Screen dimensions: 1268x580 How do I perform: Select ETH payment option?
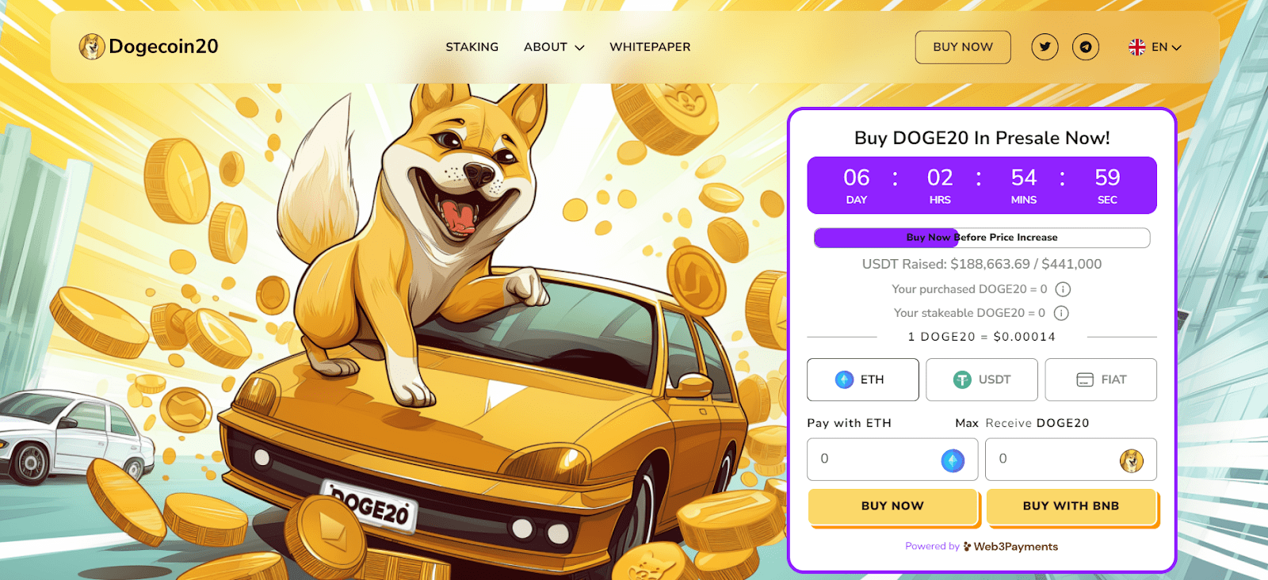pos(863,380)
